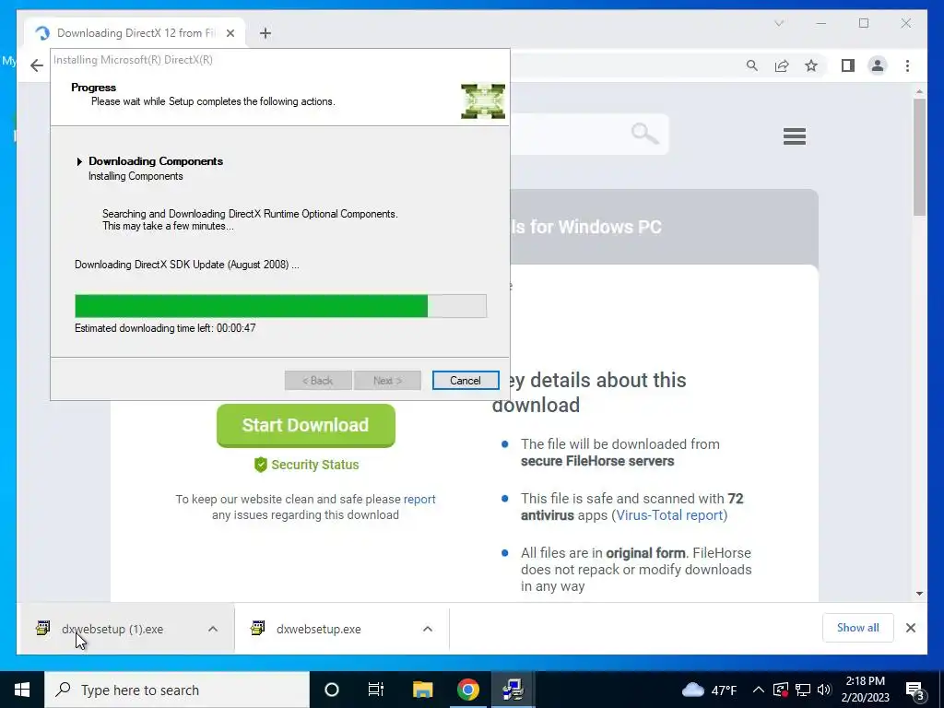Click the disabled Back button in DirectX setup
This screenshot has height=708, width=944.
tap(318, 381)
